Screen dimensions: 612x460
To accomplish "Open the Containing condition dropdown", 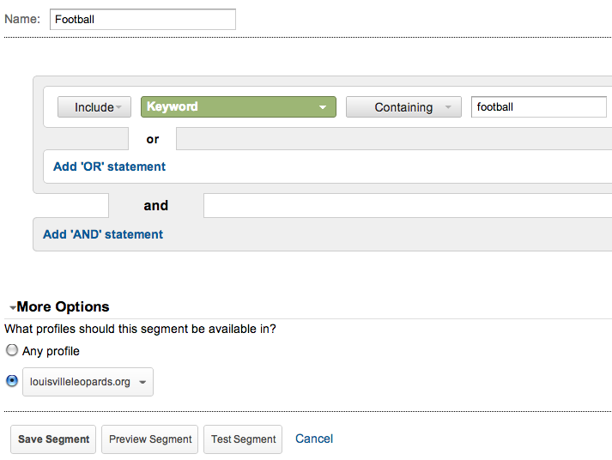I will point(403,107).
